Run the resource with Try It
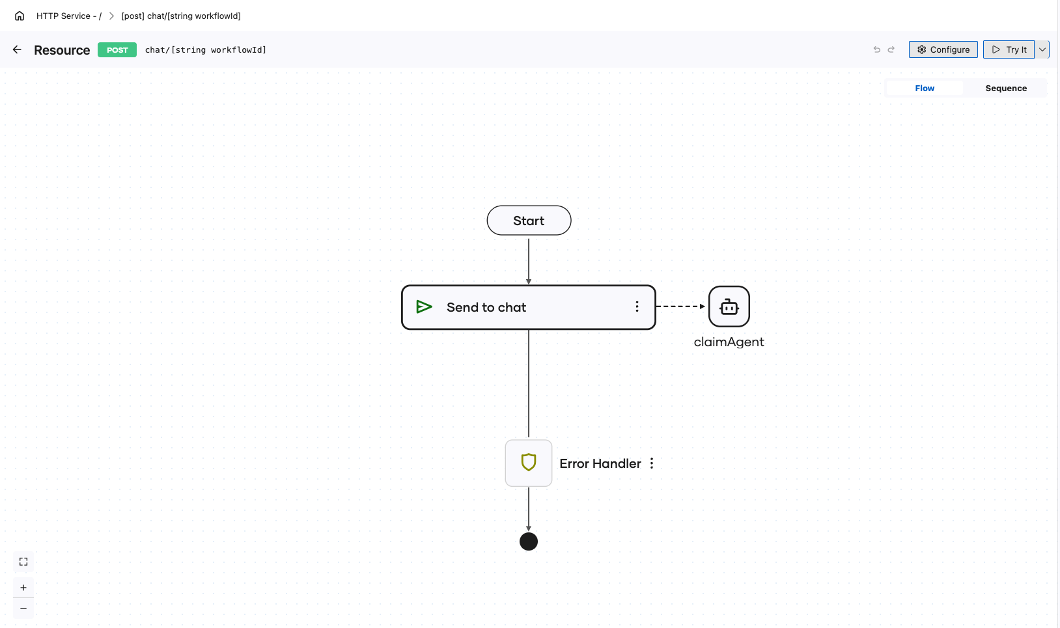 tap(1009, 49)
